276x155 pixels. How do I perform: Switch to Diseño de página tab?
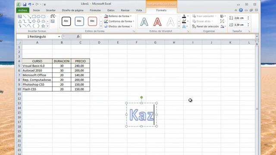point(73,10)
